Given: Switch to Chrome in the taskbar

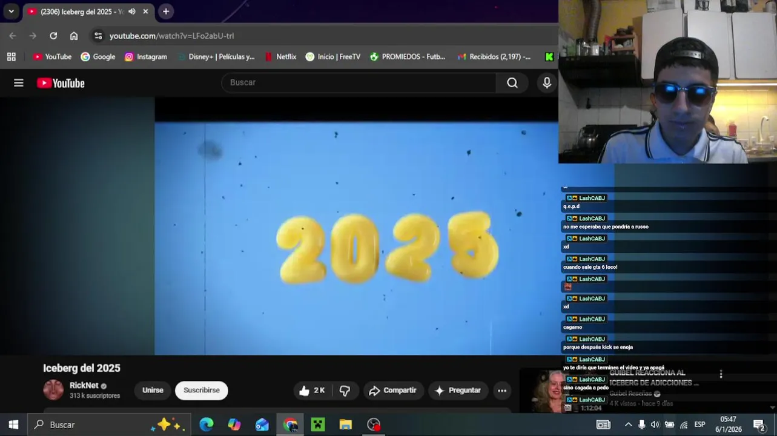Looking at the screenshot, I should click(x=291, y=424).
